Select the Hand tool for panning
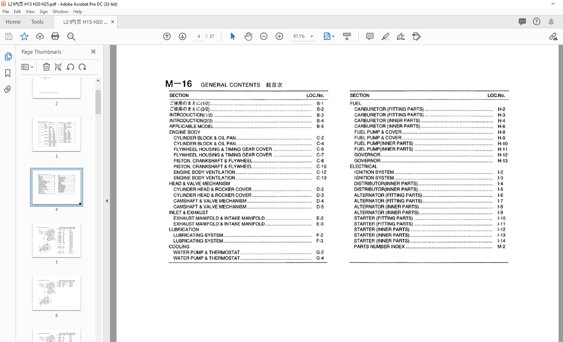The width and height of the screenshot is (563, 342). pyautogui.click(x=248, y=36)
